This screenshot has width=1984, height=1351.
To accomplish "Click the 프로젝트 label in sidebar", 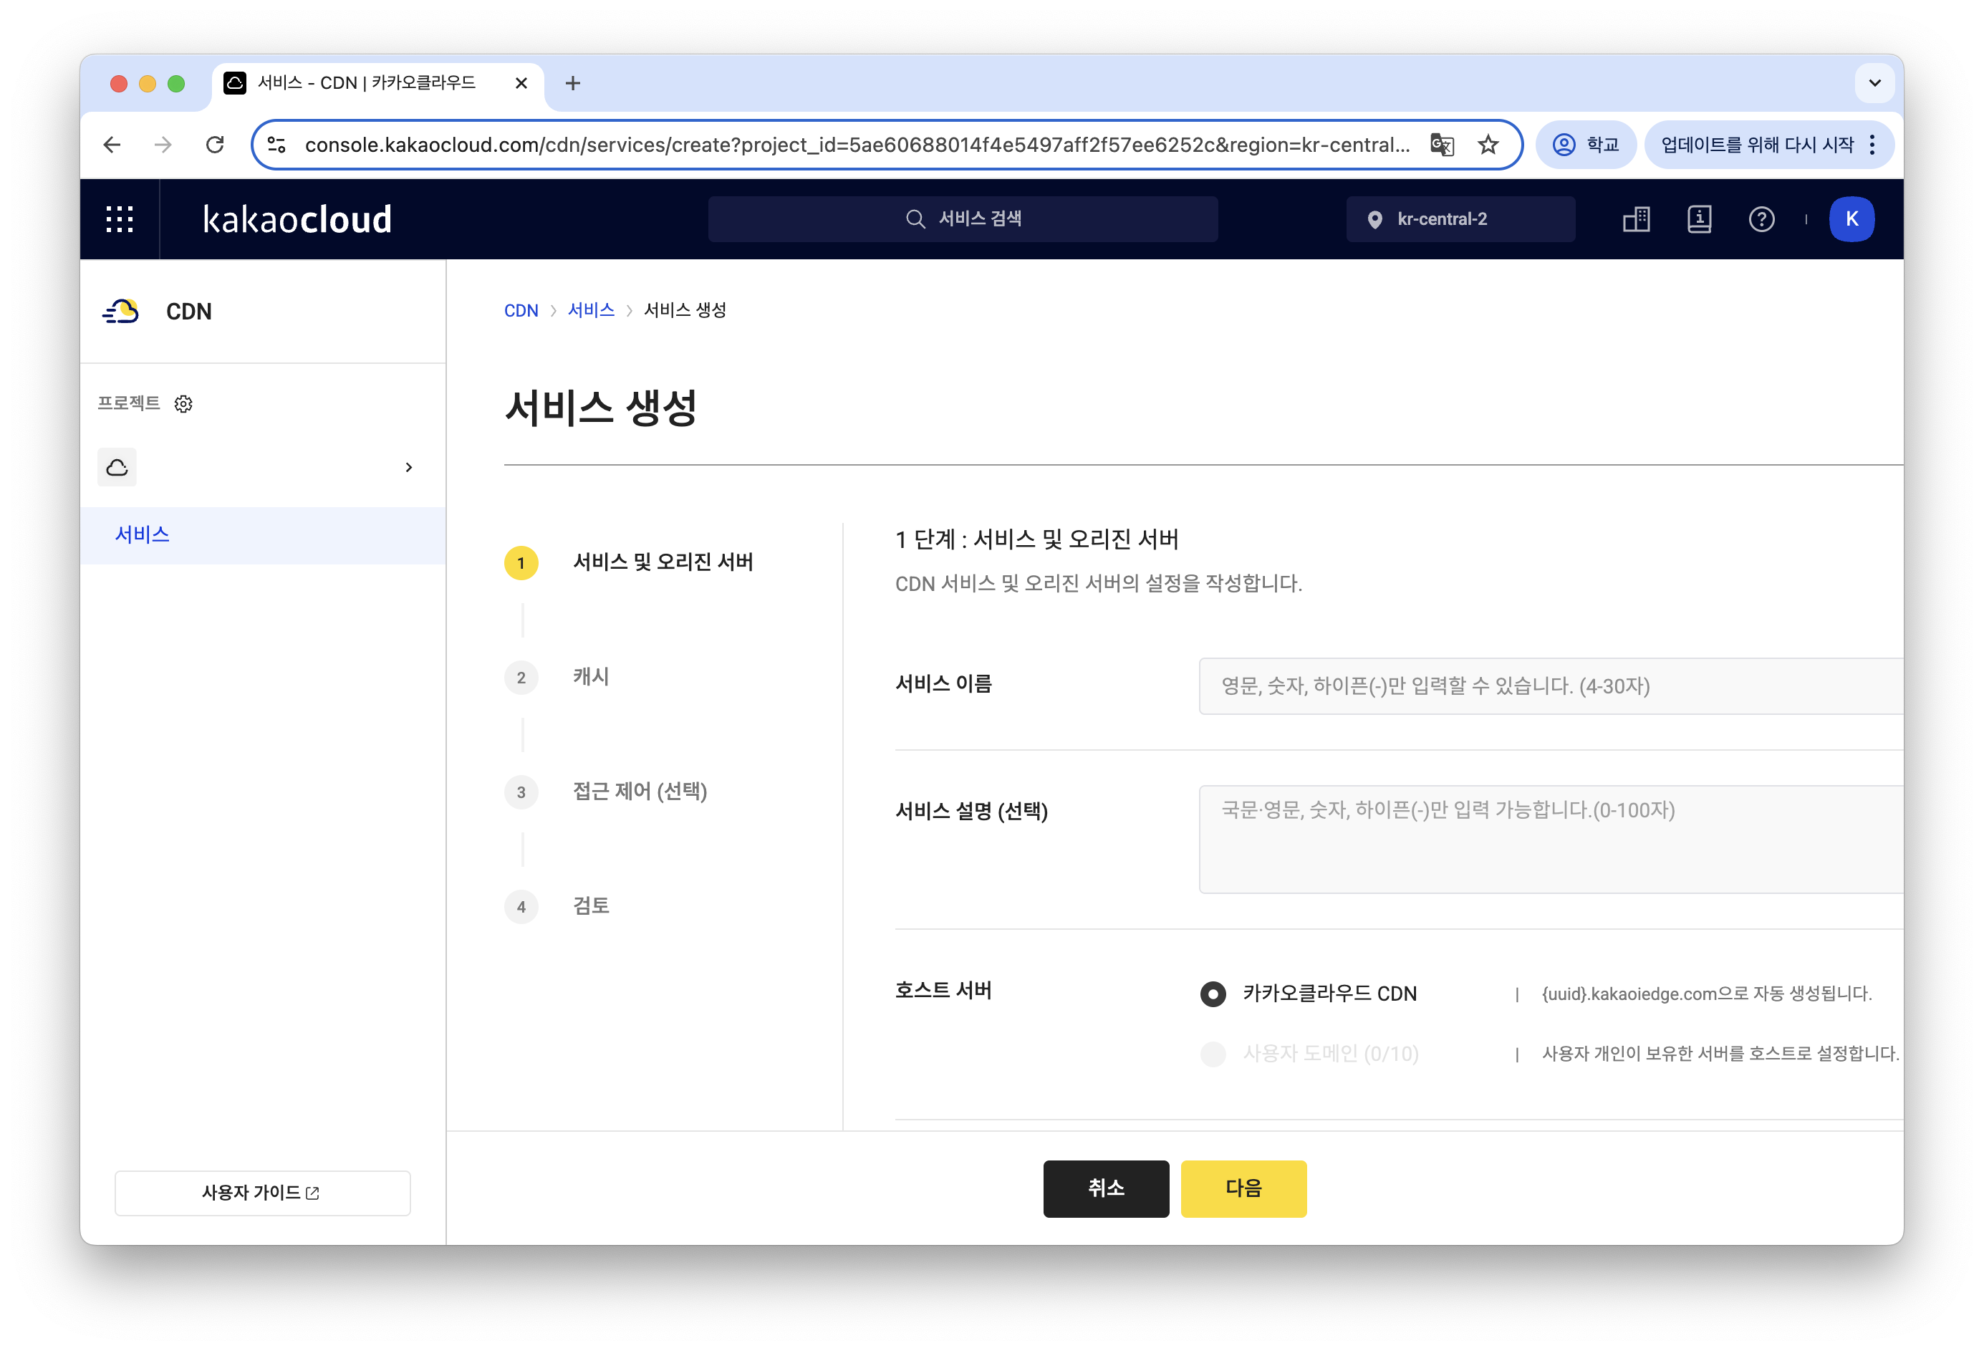I will tap(129, 403).
